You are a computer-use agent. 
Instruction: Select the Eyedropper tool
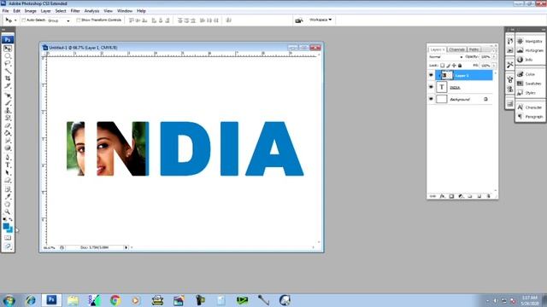pyautogui.click(x=8, y=197)
